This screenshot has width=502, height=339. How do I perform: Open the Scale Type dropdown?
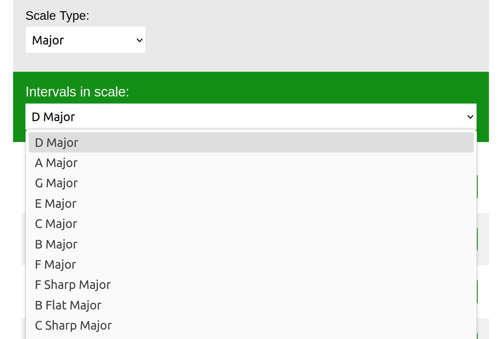(86, 40)
